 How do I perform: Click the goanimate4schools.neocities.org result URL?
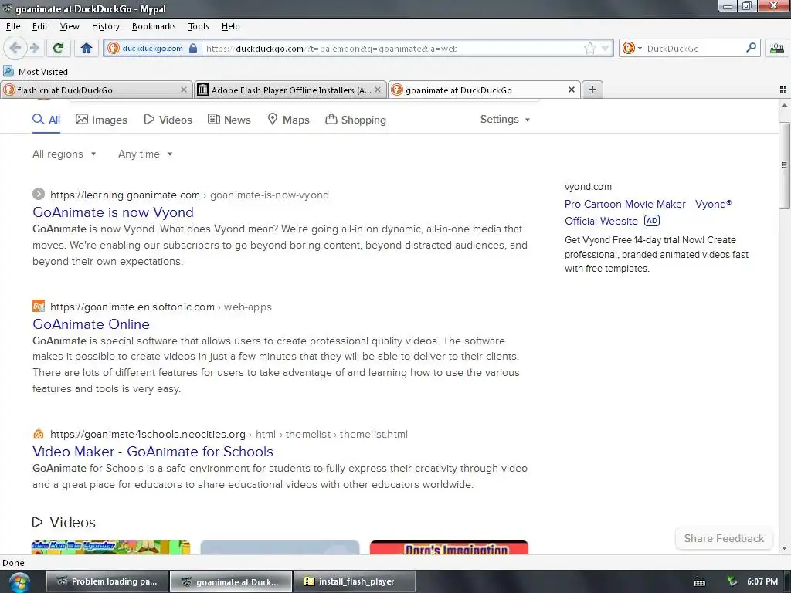click(x=229, y=434)
